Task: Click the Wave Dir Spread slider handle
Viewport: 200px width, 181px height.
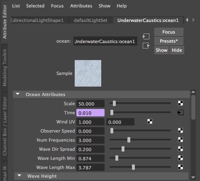Action: point(123,149)
